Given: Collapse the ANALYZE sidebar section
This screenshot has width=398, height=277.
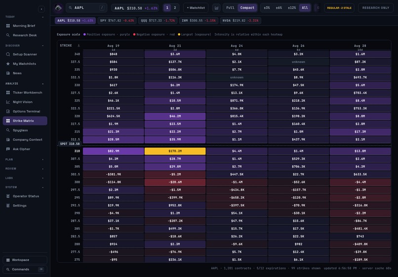Looking at the screenshot, I should (x=25, y=84).
